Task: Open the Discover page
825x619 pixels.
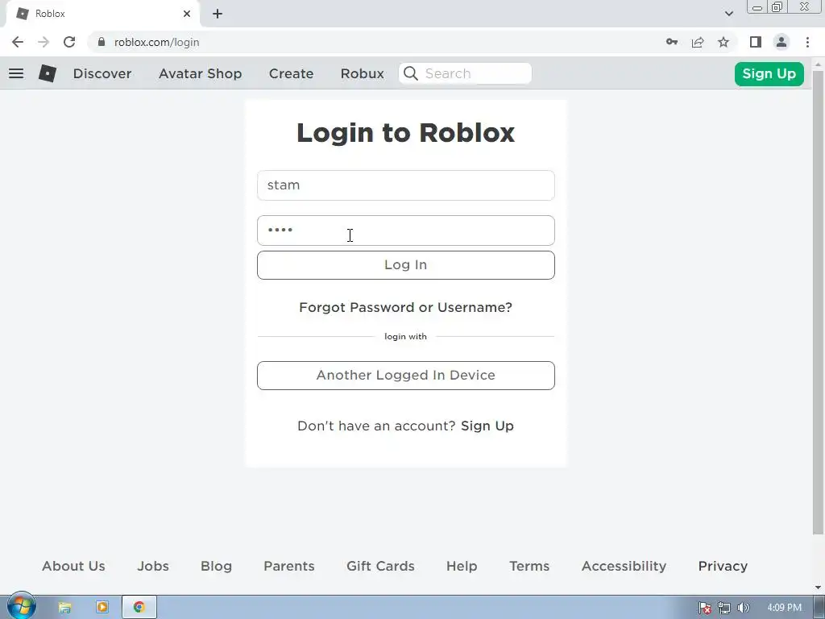Action: [x=102, y=73]
